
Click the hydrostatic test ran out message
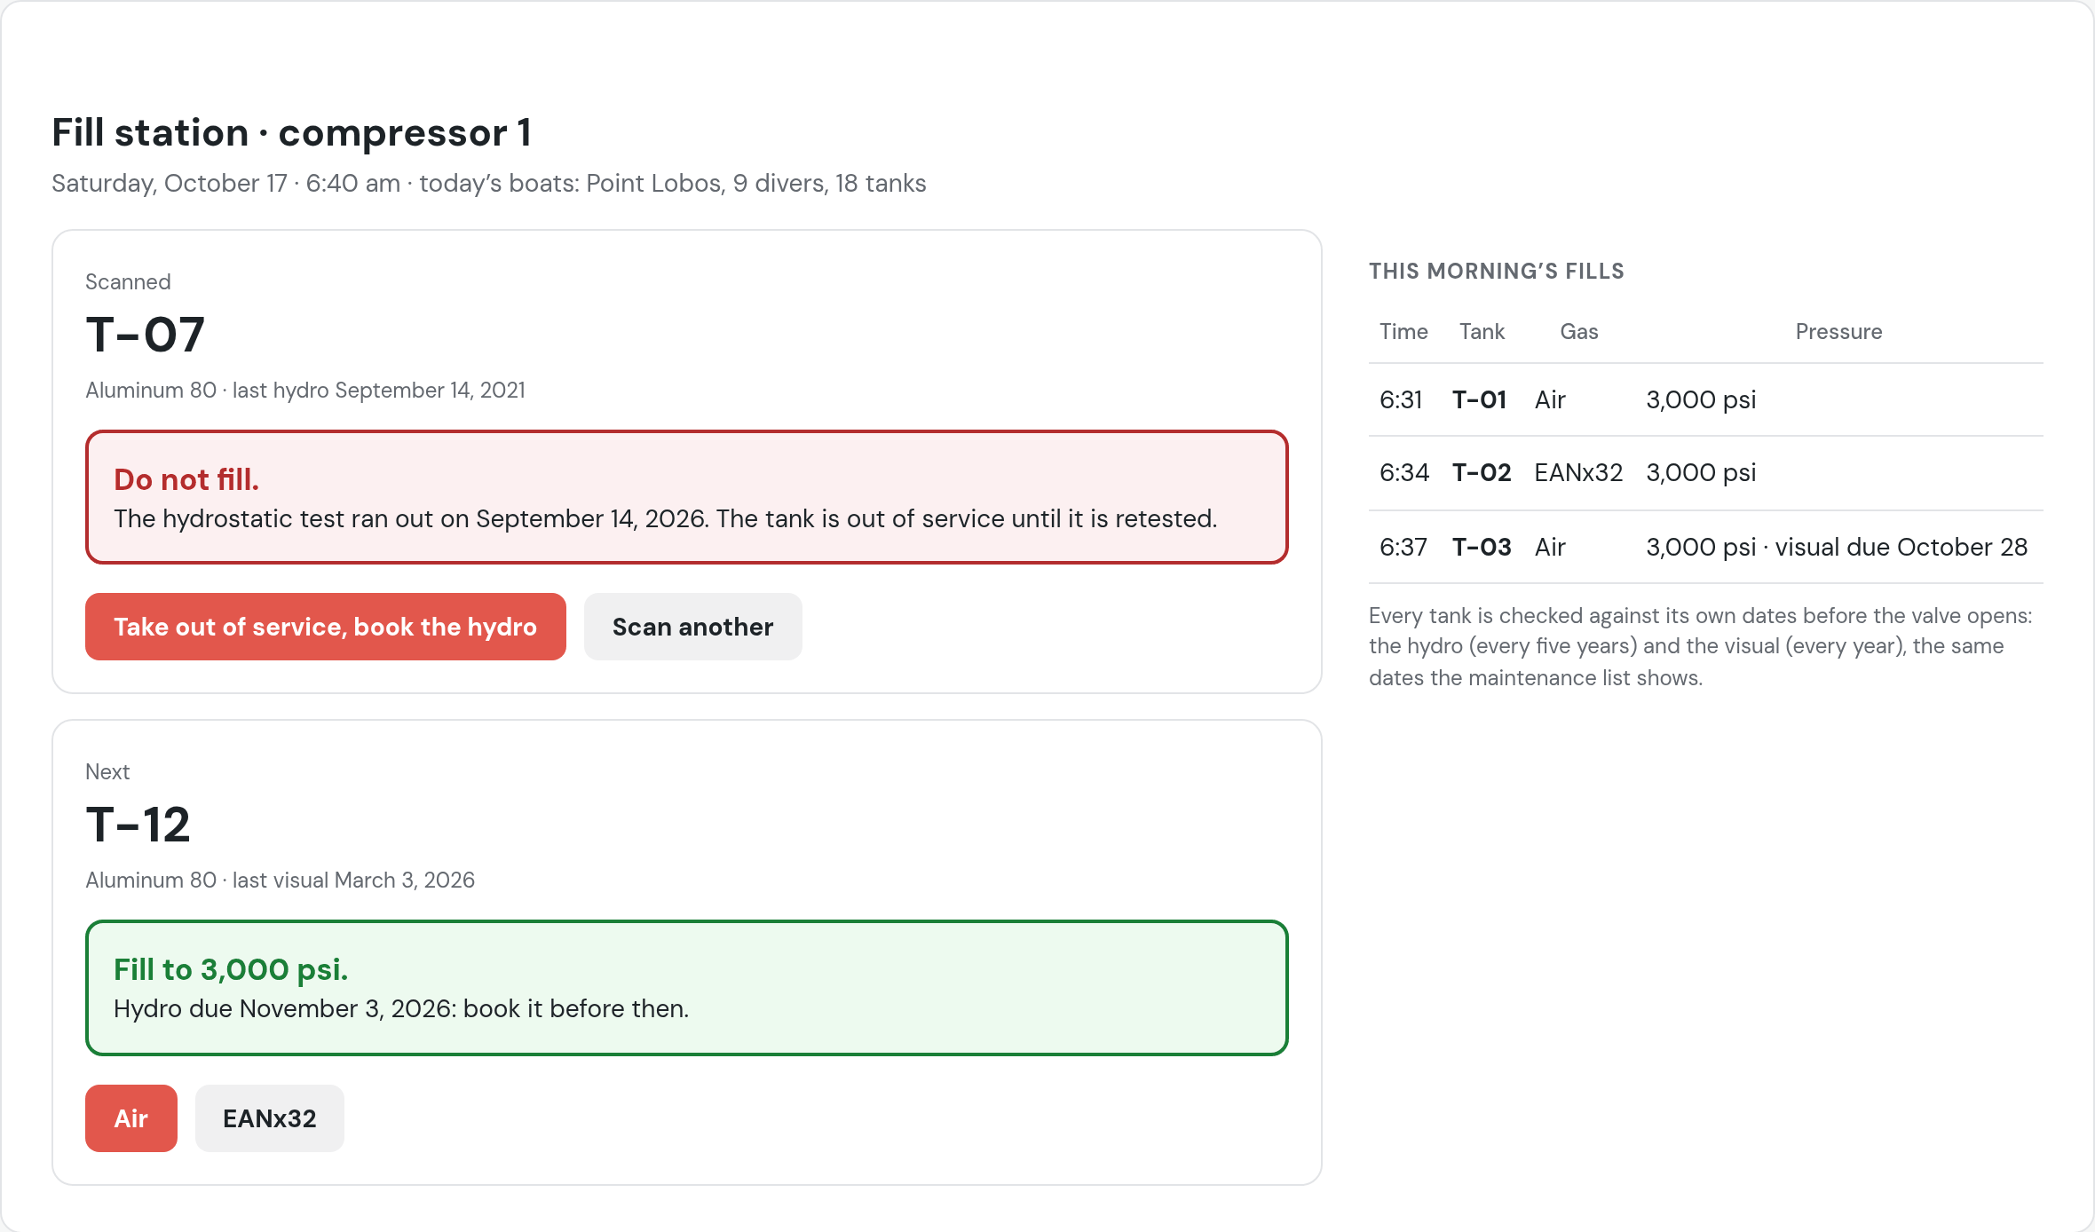[666, 518]
